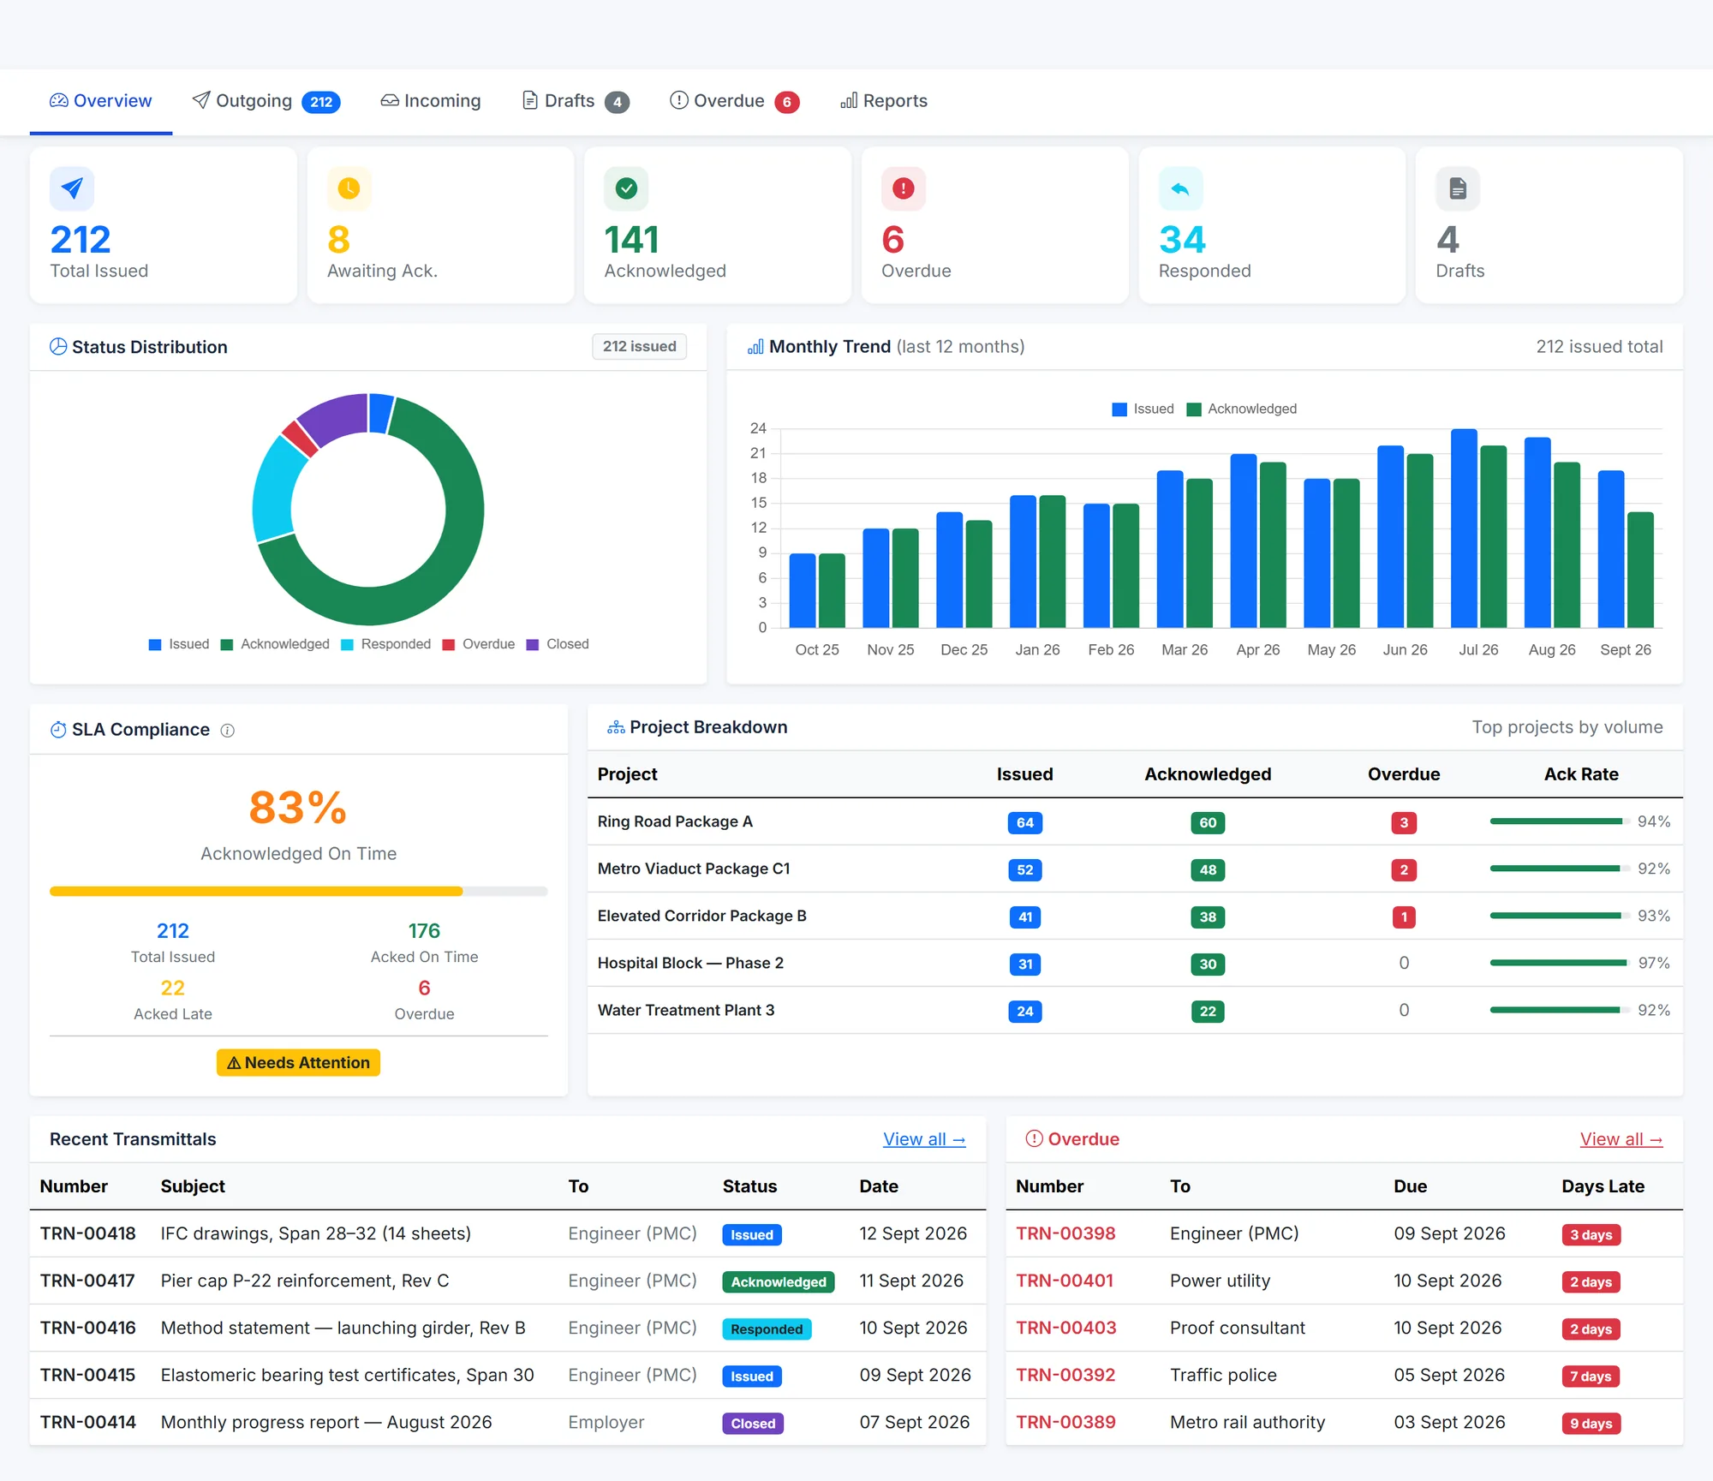Click the bar chart Monthly Trend icon

(x=755, y=347)
